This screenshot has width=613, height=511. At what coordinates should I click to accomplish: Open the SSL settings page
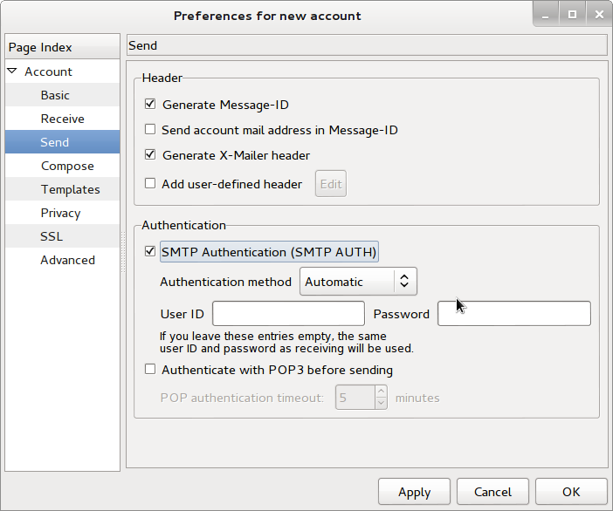pos(52,236)
